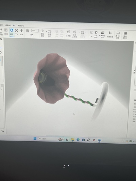This screenshot has width=136, height=181.
Task: Go to next camera with right arrow
Action: [x=52, y=31]
